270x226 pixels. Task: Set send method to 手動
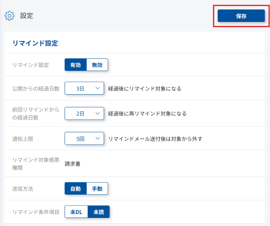pyautogui.click(x=97, y=189)
